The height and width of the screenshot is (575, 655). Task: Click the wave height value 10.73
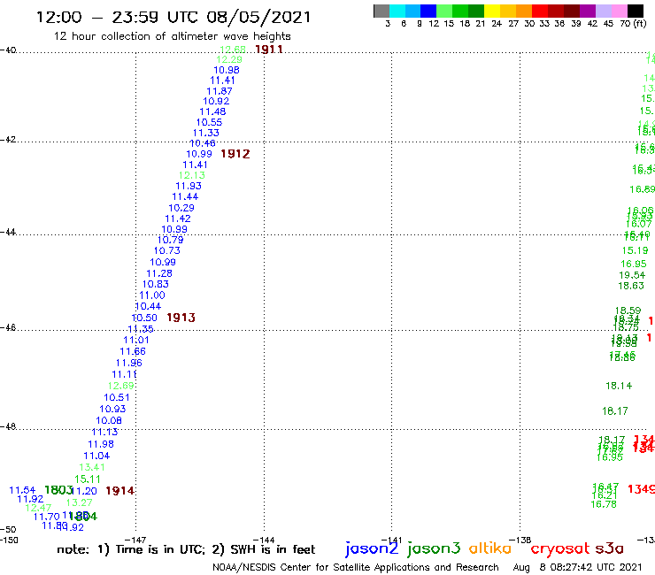coord(167,251)
